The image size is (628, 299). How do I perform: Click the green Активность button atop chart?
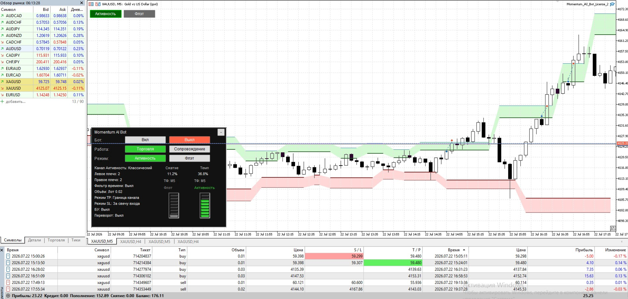(x=105, y=14)
